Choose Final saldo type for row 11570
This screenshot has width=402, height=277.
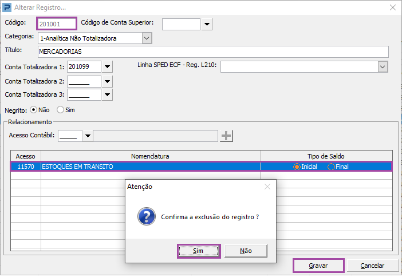click(331, 167)
